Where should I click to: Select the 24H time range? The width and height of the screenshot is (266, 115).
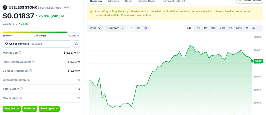tap(189, 28)
